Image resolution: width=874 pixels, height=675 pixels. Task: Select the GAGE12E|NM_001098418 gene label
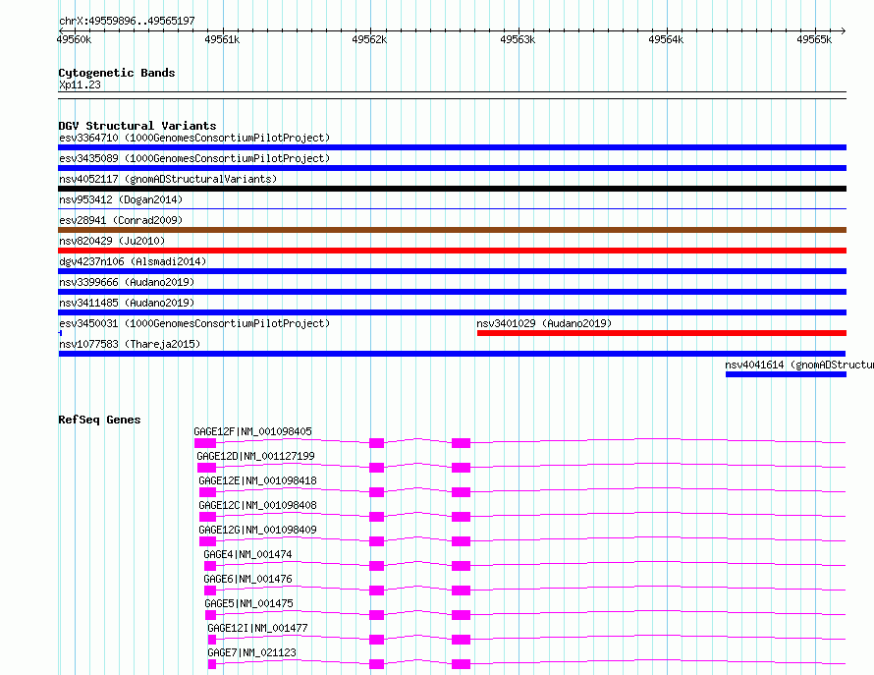(x=257, y=480)
